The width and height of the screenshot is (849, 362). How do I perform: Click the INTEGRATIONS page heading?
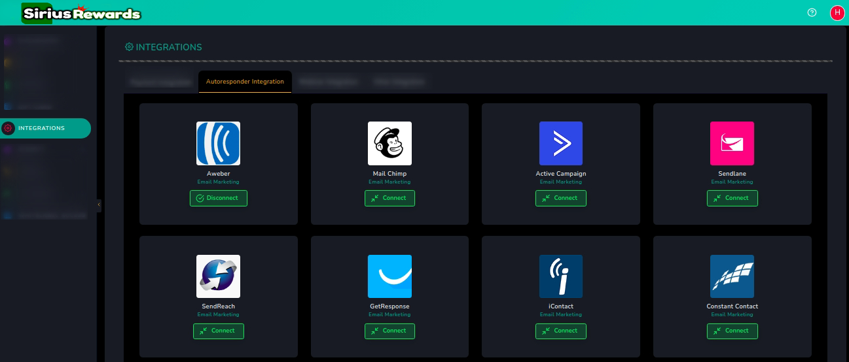164,47
